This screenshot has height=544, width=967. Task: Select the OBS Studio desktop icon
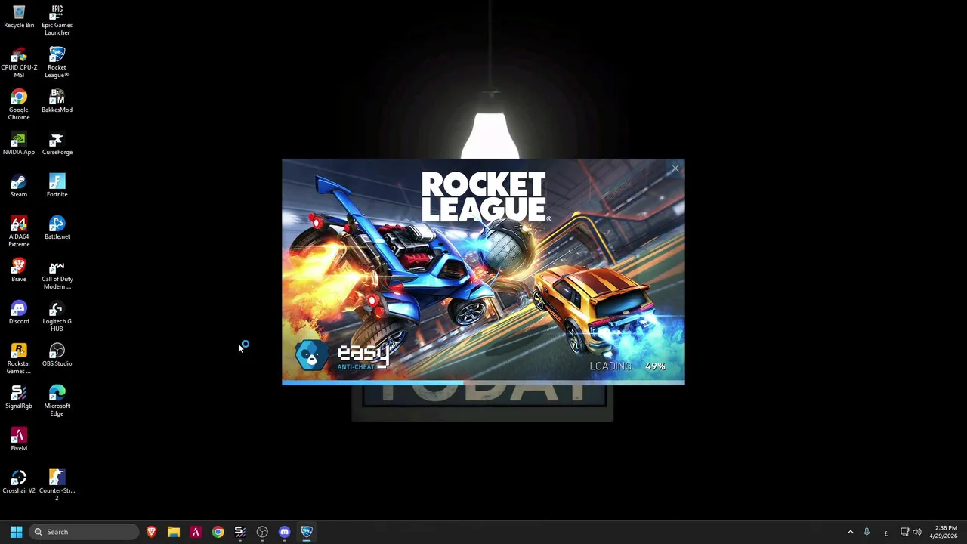pos(57,355)
